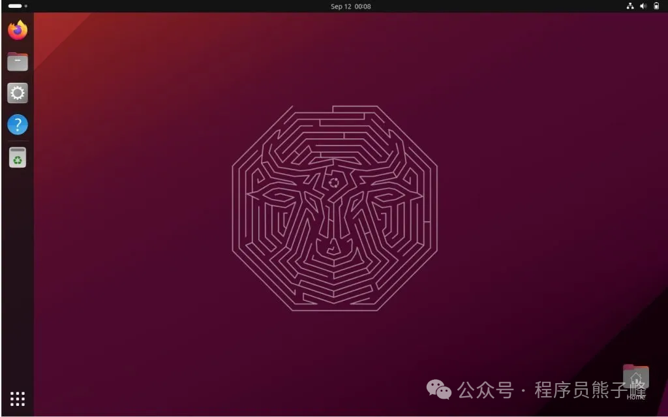Open the Home folder desktop icon
Image resolution: width=668 pixels, height=417 pixels.
pos(635,382)
